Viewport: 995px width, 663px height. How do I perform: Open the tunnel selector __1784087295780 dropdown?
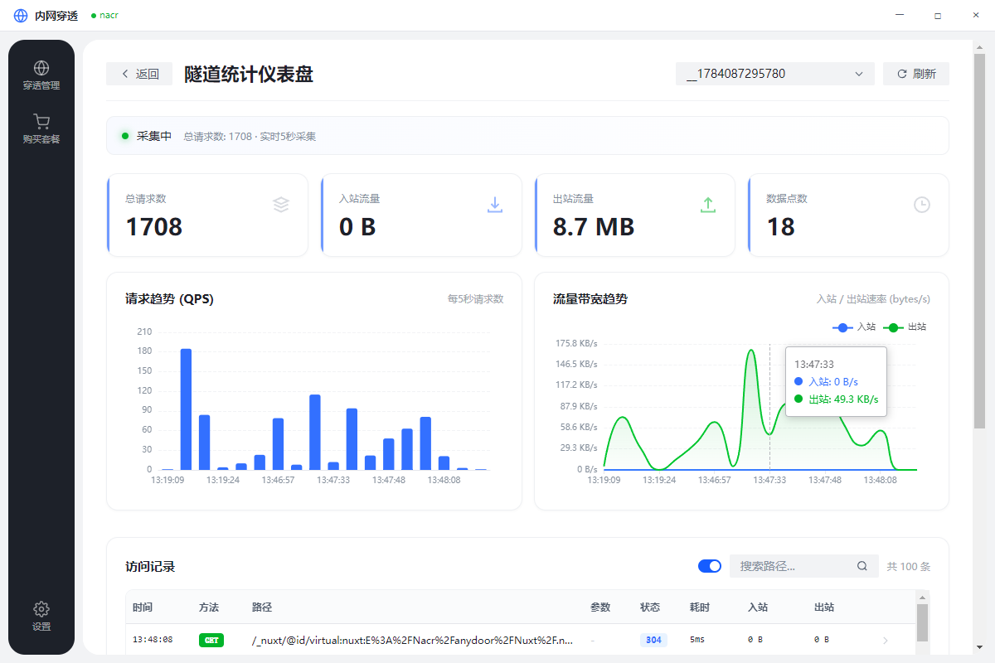[775, 74]
